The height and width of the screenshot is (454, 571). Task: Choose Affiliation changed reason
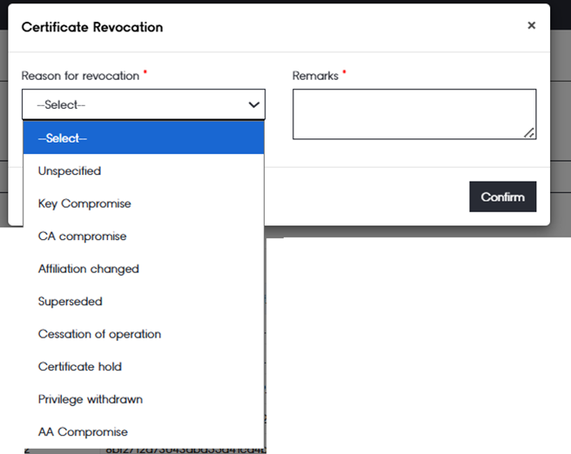[88, 269]
